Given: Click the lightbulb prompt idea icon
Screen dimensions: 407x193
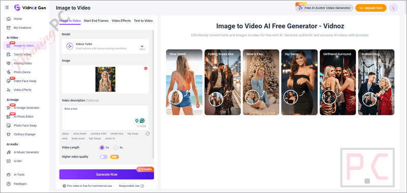Looking at the screenshot, I should point(136,121).
